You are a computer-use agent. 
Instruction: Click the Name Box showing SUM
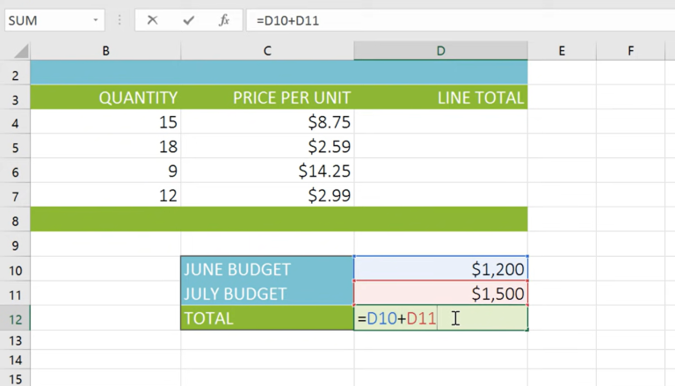pyautogui.click(x=44, y=20)
